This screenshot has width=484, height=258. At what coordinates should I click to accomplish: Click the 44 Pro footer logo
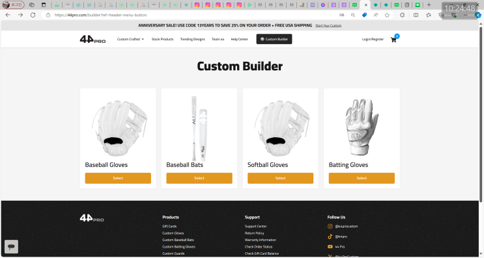[x=92, y=218]
